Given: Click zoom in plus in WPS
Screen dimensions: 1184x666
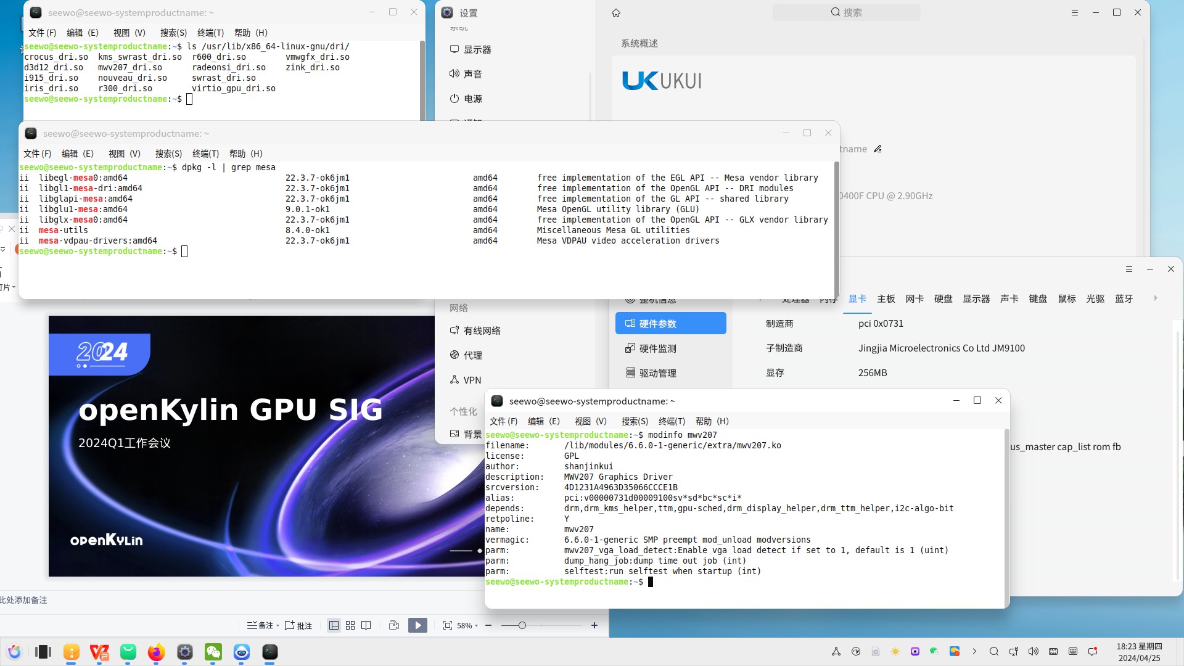Looking at the screenshot, I should click(594, 625).
